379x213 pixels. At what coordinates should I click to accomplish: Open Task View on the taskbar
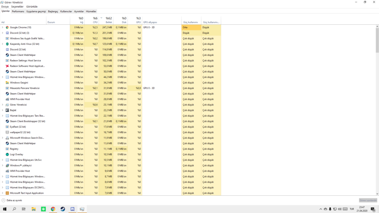24,209
